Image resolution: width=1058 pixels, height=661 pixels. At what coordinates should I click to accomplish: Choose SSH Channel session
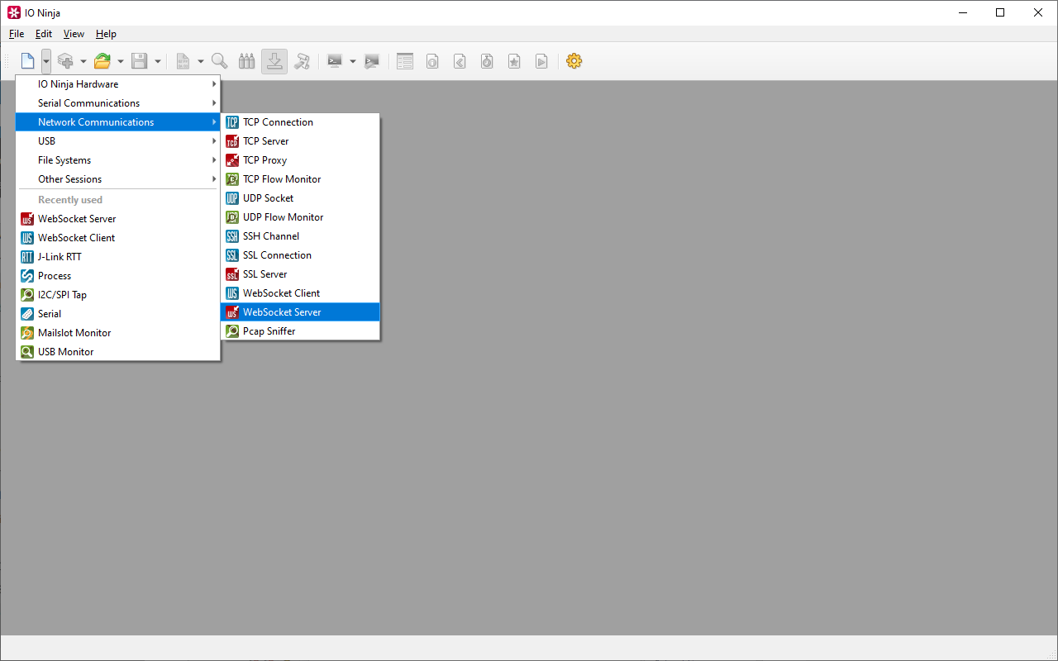[x=301, y=236]
